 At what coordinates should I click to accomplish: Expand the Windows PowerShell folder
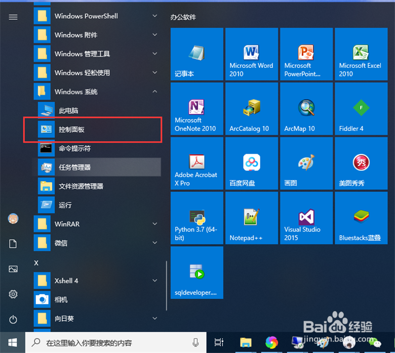tap(97, 16)
